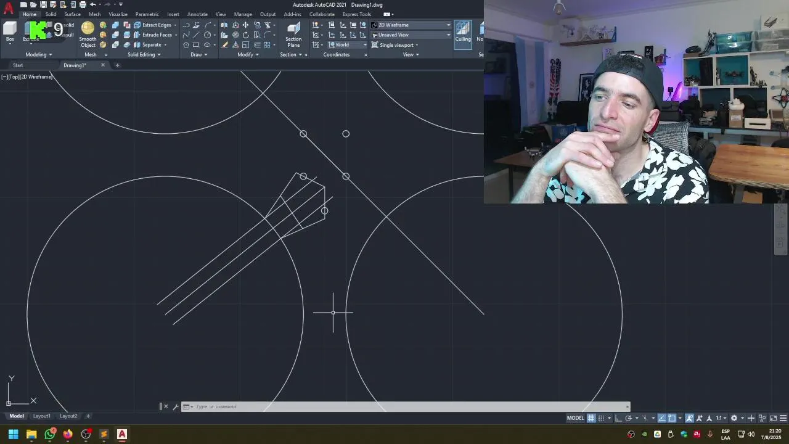This screenshot has height=444, width=789.
Task: Click the Array tool in Modify panel
Action: coord(267,45)
